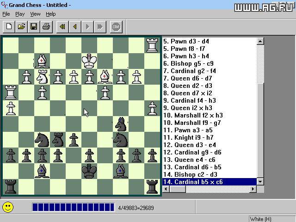Select move '5. Pawn d3 - d4'
The image size is (296, 222).
tap(210, 41)
